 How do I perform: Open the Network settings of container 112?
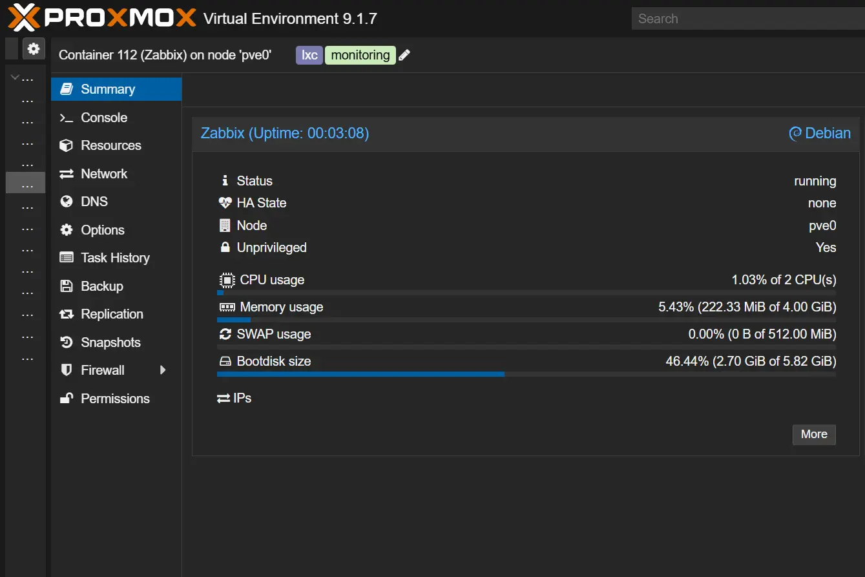pos(103,173)
